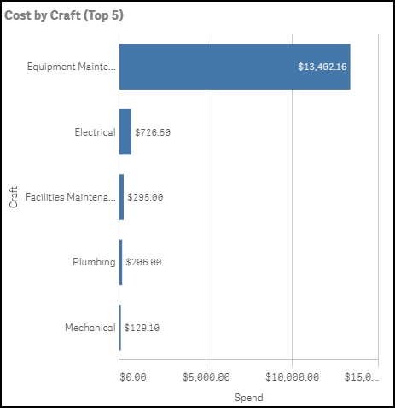Click the Spend axis title

coord(249,398)
